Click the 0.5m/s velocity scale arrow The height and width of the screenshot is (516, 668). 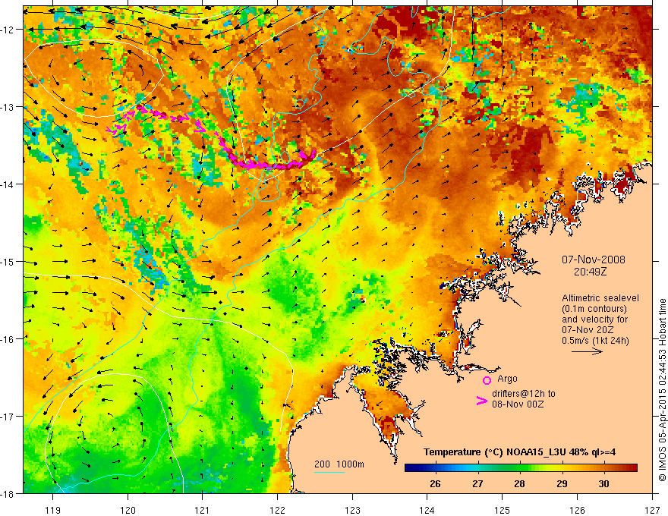point(587,351)
